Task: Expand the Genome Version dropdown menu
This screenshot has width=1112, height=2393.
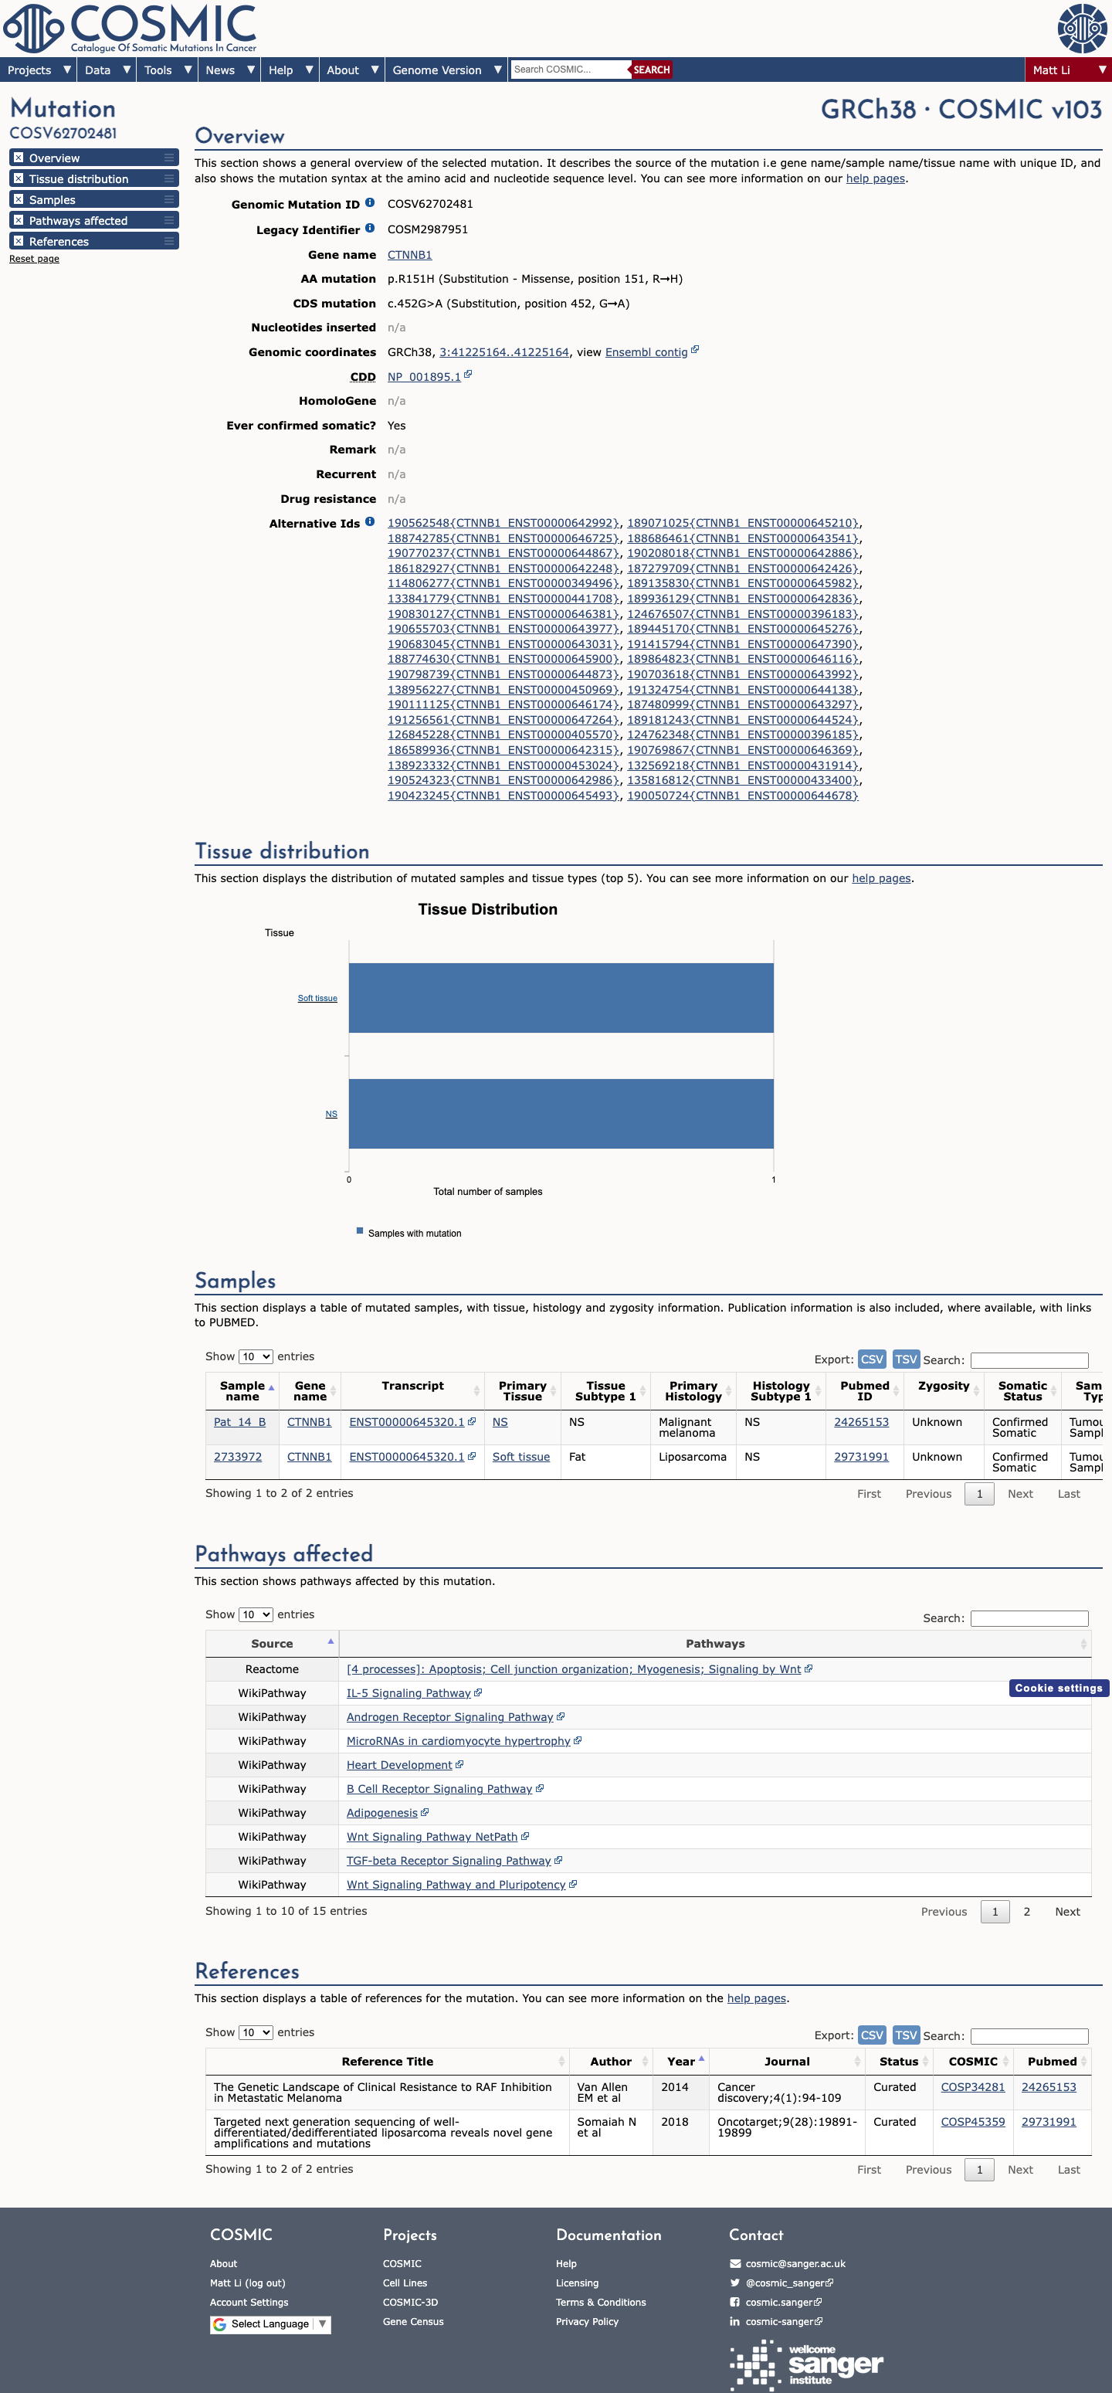Action: [x=447, y=70]
